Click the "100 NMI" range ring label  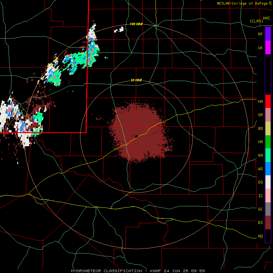136,24
